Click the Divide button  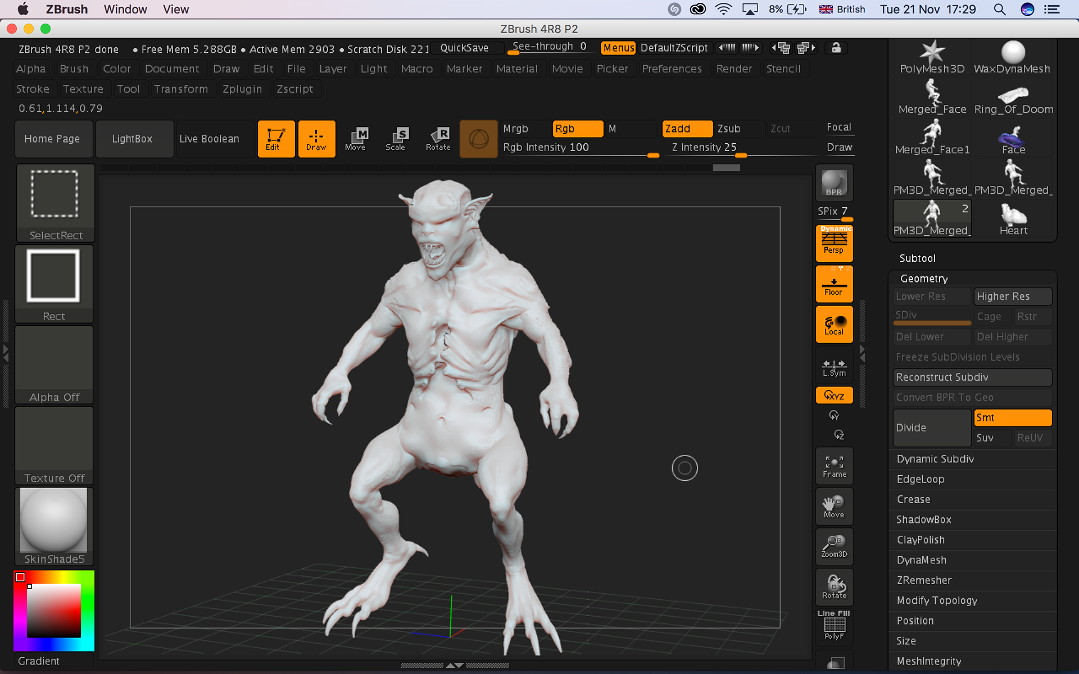(932, 427)
